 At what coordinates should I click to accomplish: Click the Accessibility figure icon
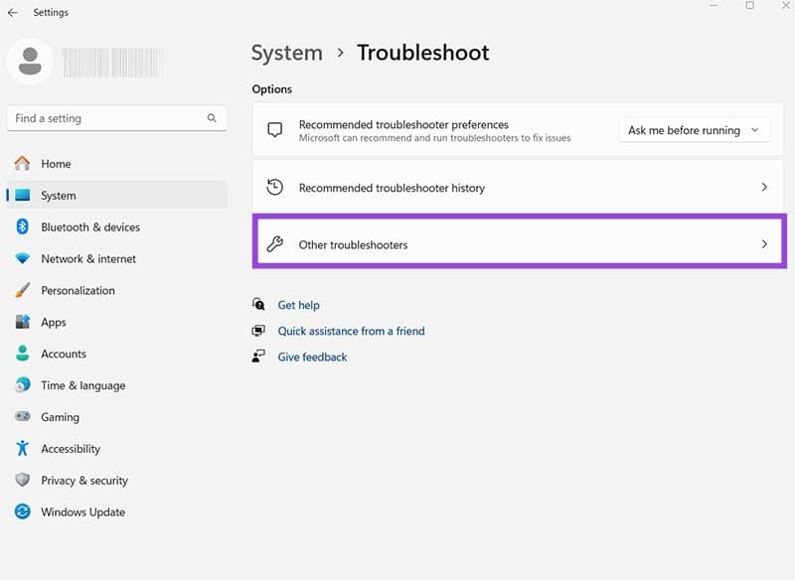coord(22,448)
